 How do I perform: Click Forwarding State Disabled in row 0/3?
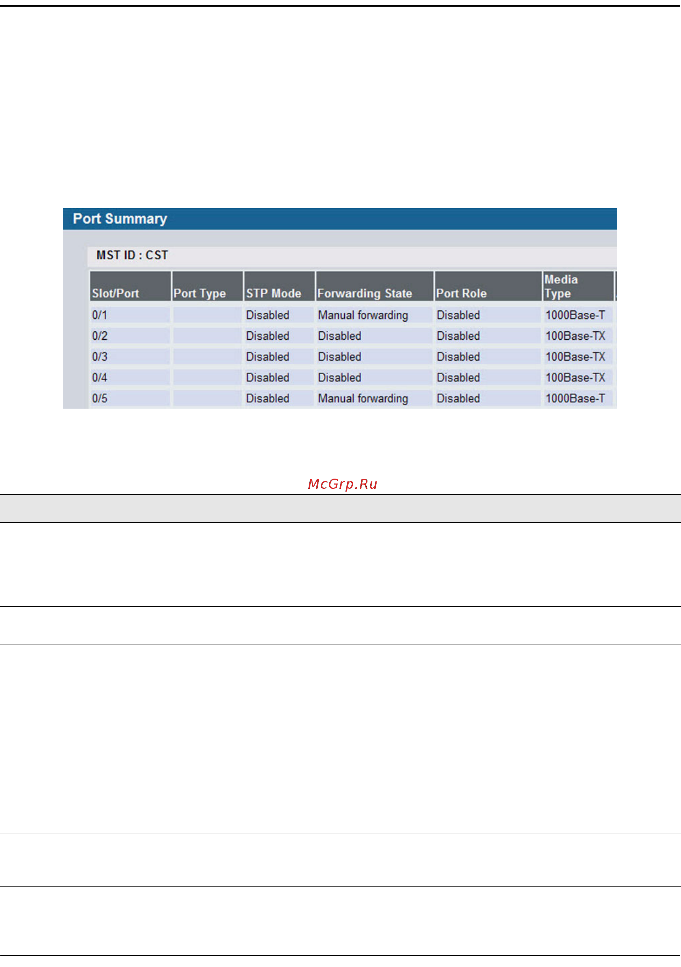(339, 357)
